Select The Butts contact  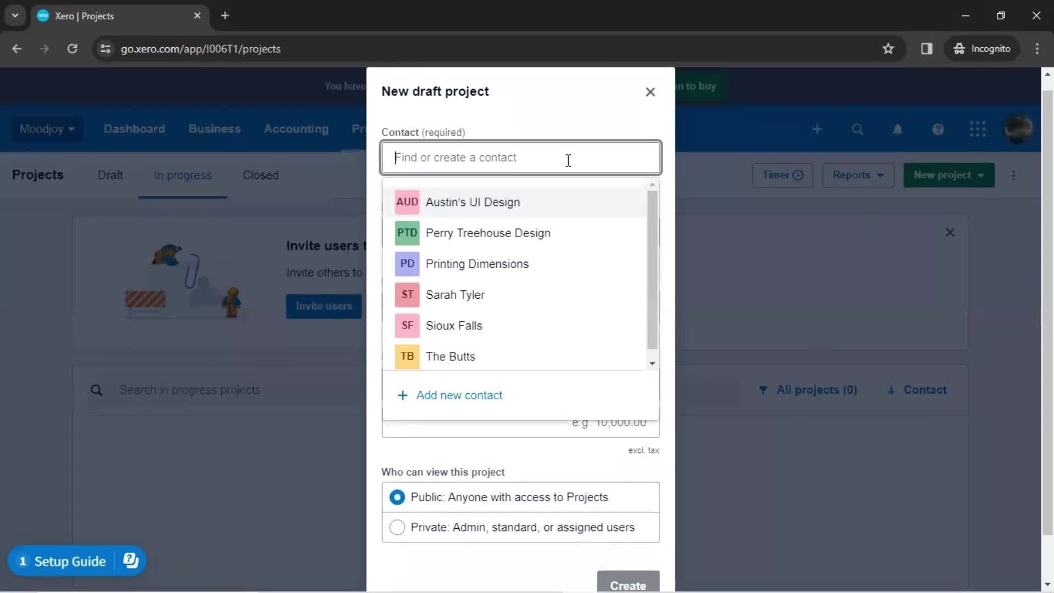click(514, 356)
